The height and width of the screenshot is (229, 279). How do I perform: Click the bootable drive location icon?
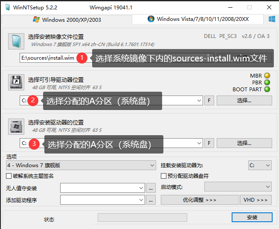[16, 82]
